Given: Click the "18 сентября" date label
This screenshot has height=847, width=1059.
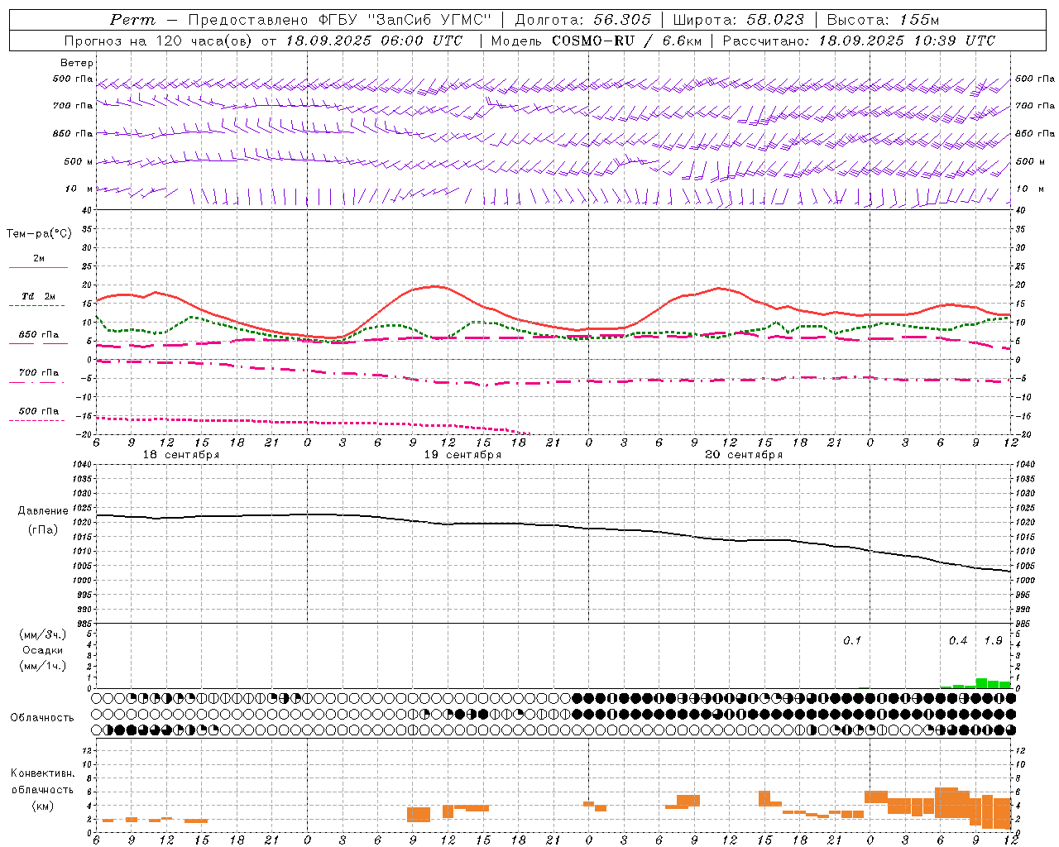Looking at the screenshot, I should click(181, 455).
